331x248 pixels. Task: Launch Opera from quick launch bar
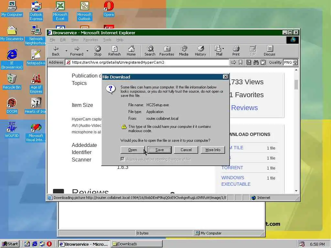pos(49,244)
